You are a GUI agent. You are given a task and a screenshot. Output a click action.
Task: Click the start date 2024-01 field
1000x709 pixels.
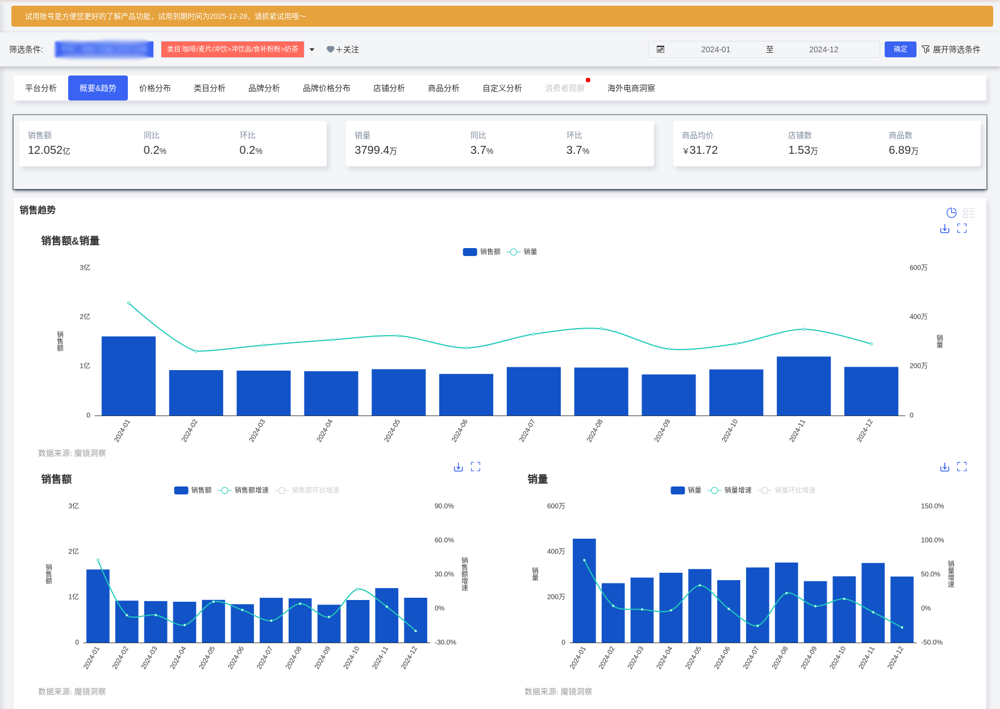715,49
